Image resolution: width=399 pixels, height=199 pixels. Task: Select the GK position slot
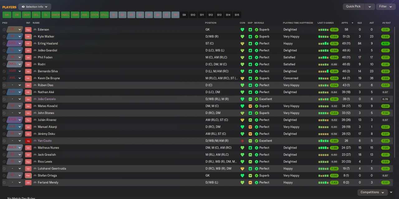(7, 15)
